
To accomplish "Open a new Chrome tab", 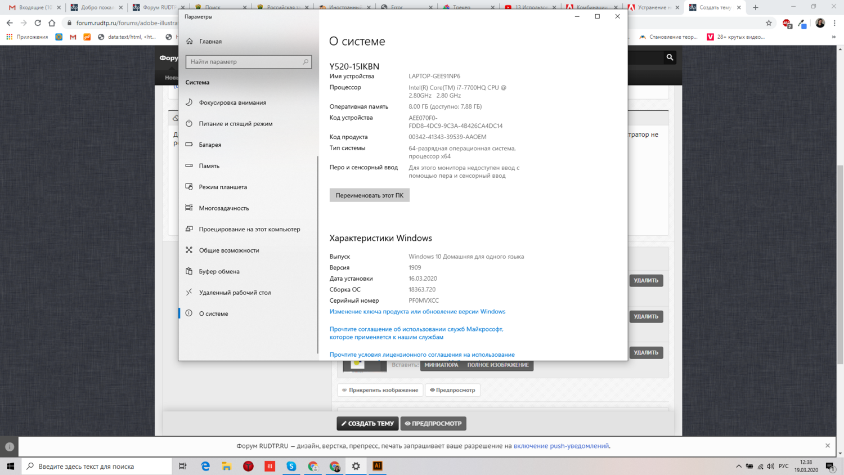I will pyautogui.click(x=756, y=7).
